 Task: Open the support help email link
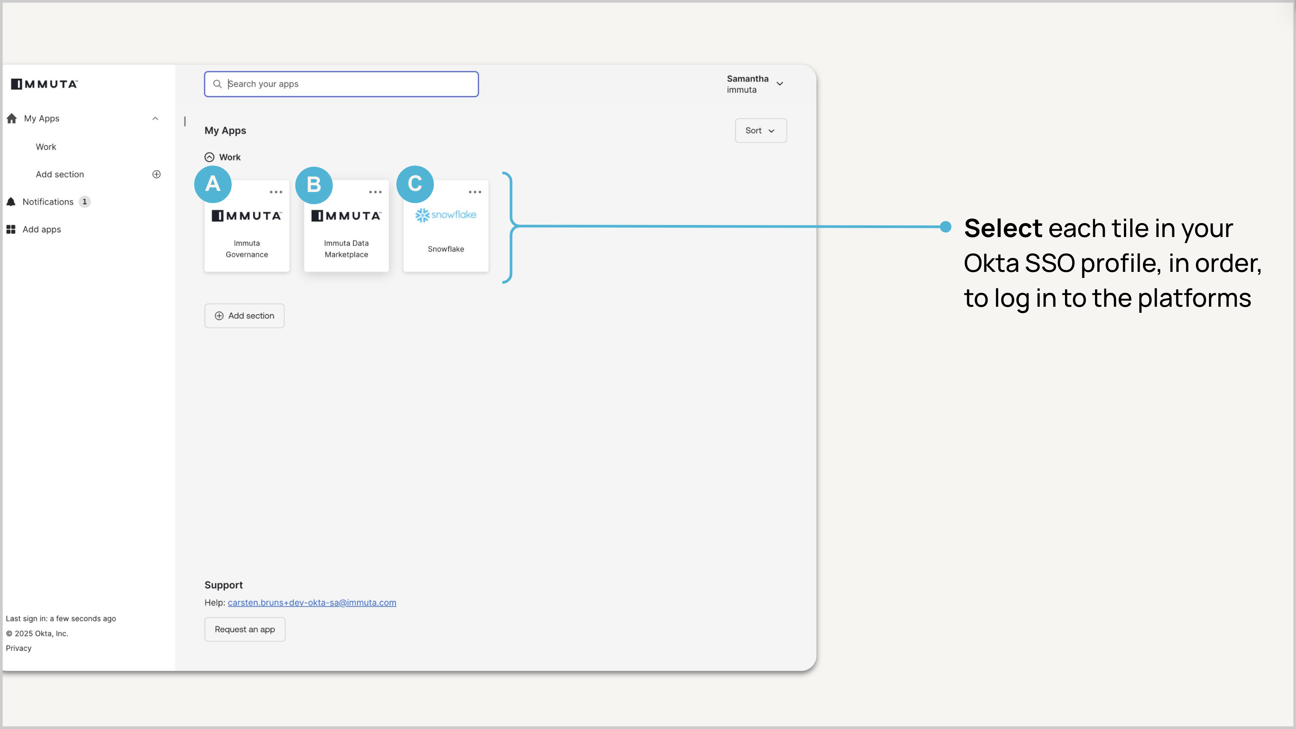[312, 602]
